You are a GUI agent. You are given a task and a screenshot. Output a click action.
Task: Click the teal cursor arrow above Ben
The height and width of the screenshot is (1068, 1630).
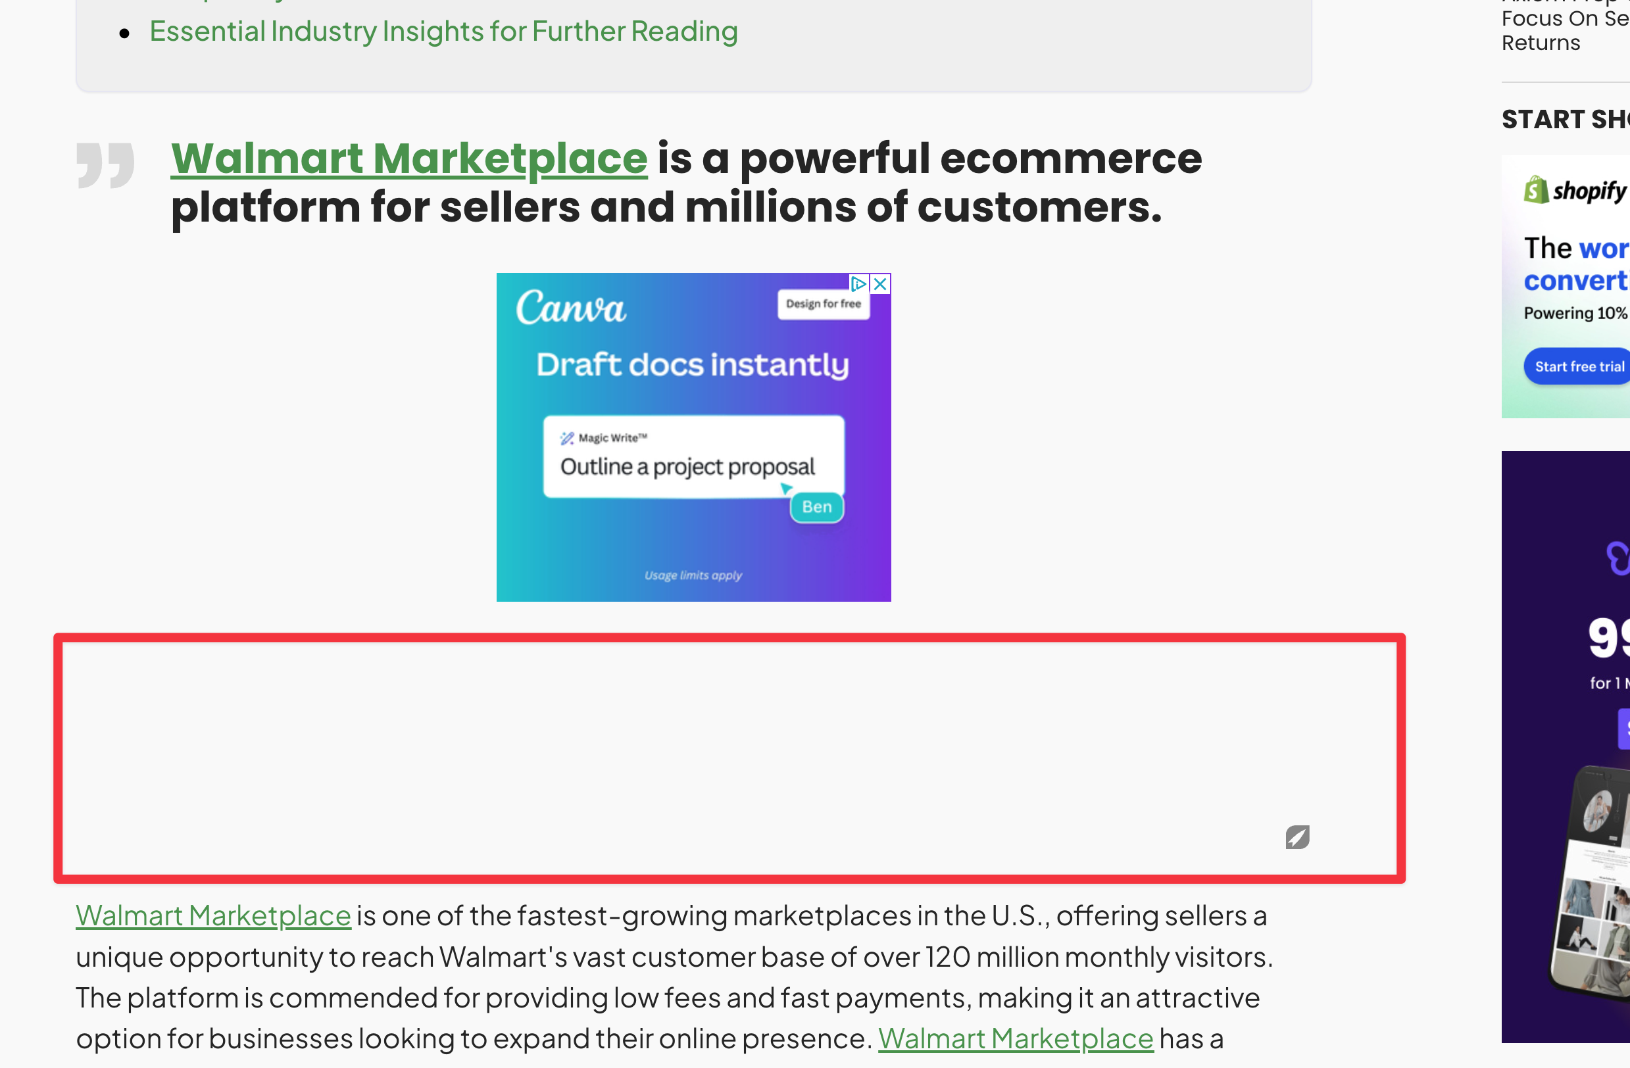(786, 488)
